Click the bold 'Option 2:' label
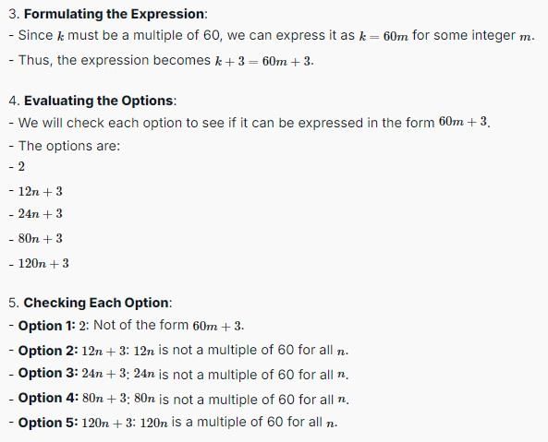 [x=48, y=351]
